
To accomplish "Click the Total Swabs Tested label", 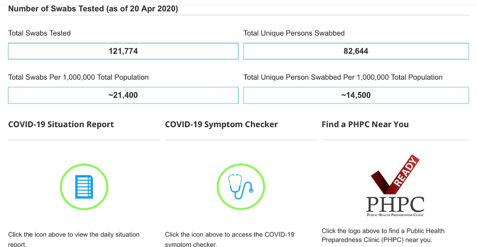I will [x=39, y=33].
